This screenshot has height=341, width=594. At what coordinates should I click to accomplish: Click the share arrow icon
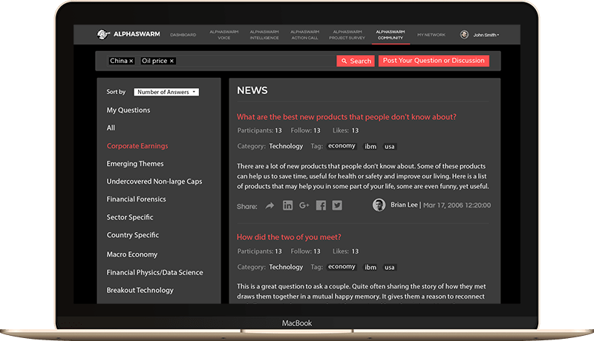(270, 205)
